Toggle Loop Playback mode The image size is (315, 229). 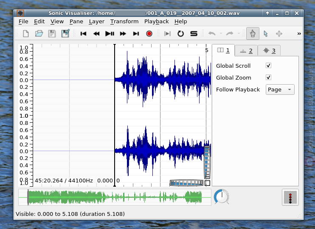click(180, 34)
